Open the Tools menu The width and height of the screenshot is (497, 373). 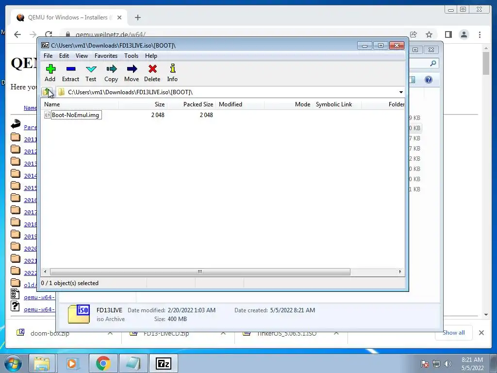[131, 56]
